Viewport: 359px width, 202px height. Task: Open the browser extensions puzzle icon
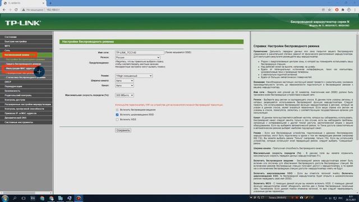[343, 10]
